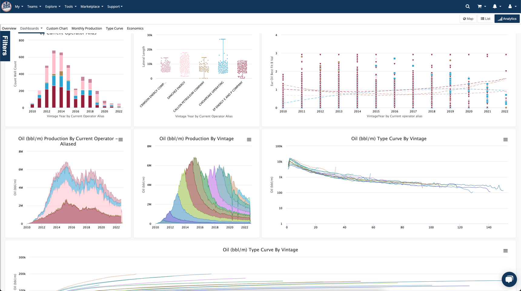Go to the Monthly Production tab
The image size is (521, 291).
87,28
